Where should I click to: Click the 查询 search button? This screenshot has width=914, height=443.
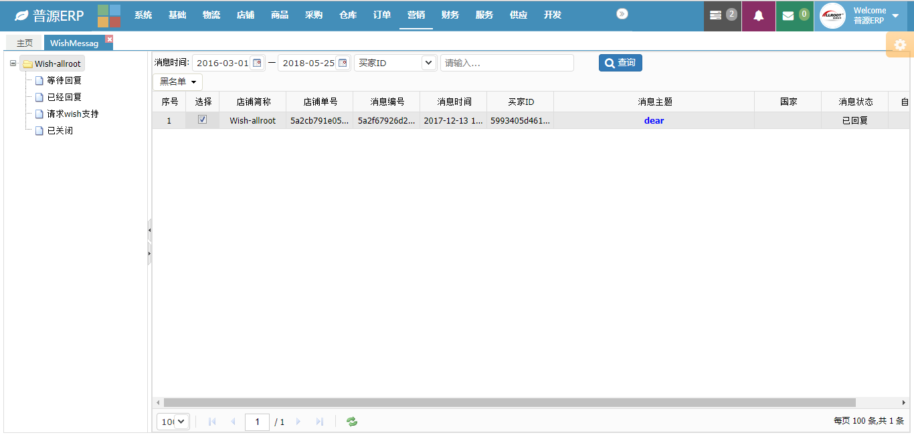(x=620, y=63)
